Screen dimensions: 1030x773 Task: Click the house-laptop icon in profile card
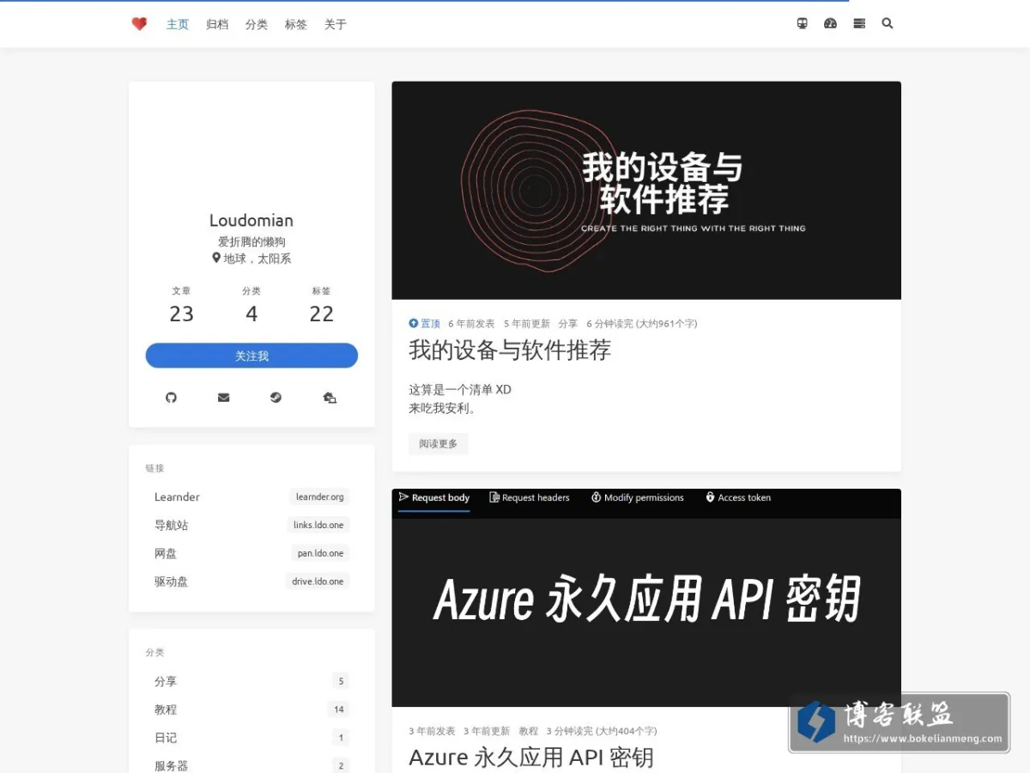pos(330,398)
